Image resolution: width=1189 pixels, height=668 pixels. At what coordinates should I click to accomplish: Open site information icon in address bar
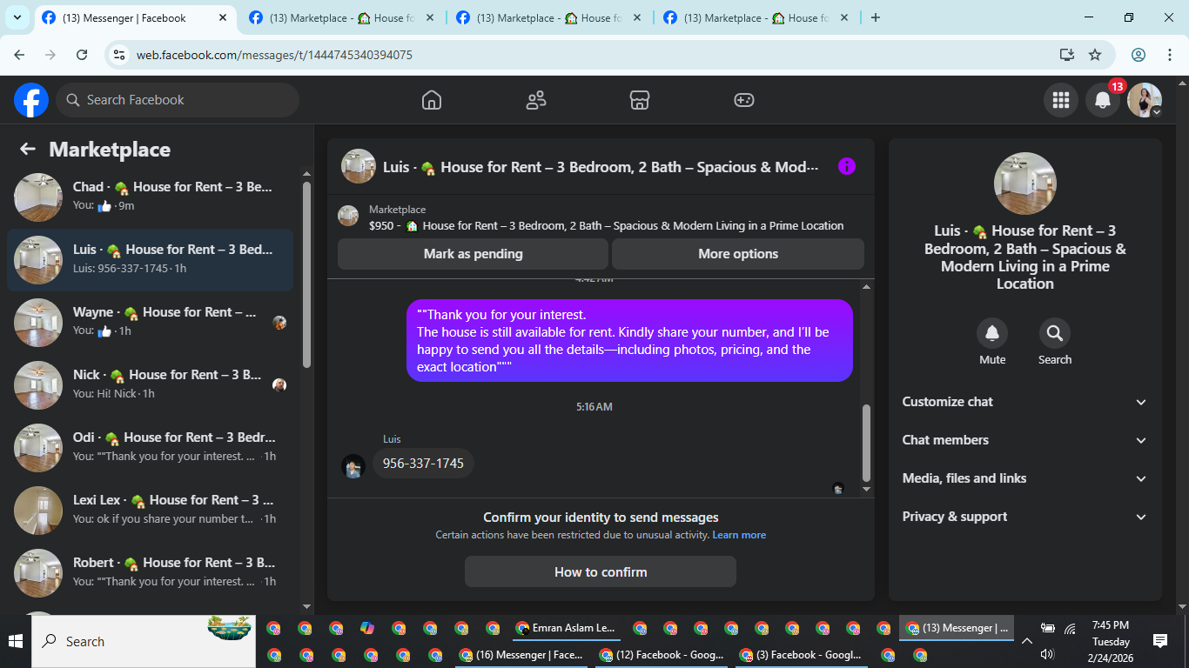click(x=120, y=55)
